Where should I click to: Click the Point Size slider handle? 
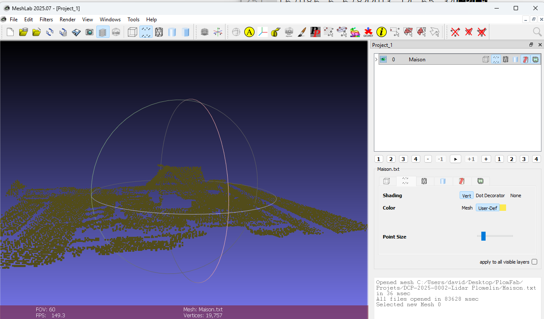[x=483, y=236]
